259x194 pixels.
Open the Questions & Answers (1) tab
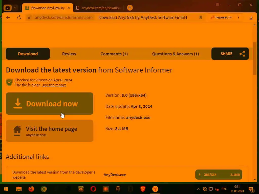[x=176, y=54]
